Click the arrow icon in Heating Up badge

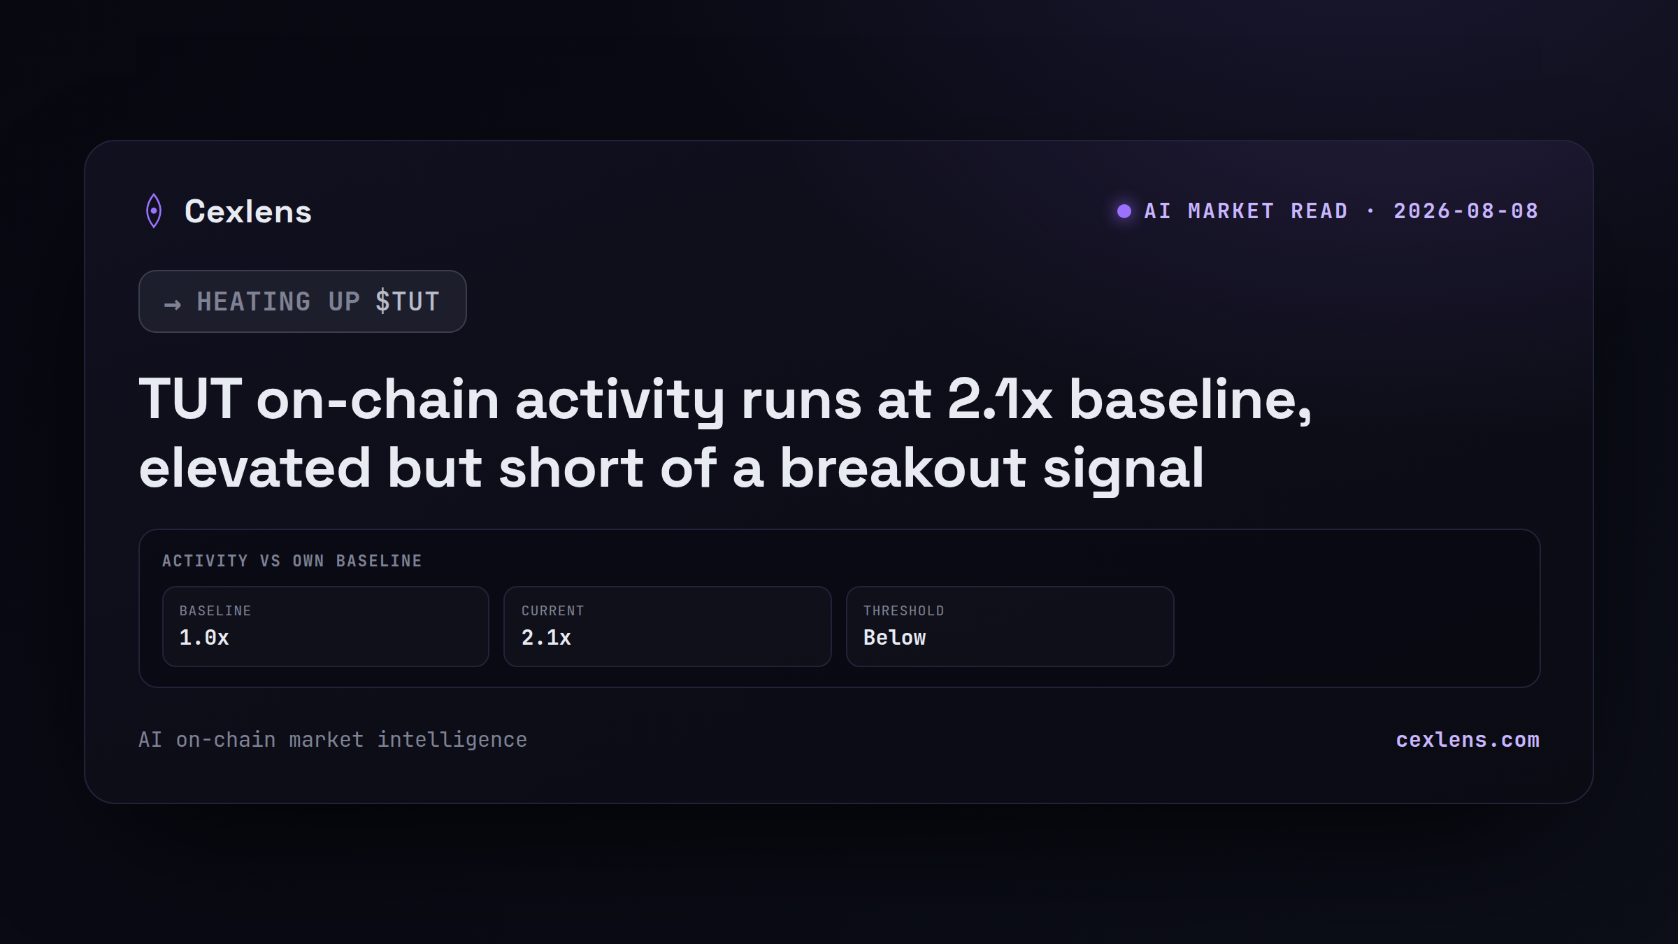172,304
